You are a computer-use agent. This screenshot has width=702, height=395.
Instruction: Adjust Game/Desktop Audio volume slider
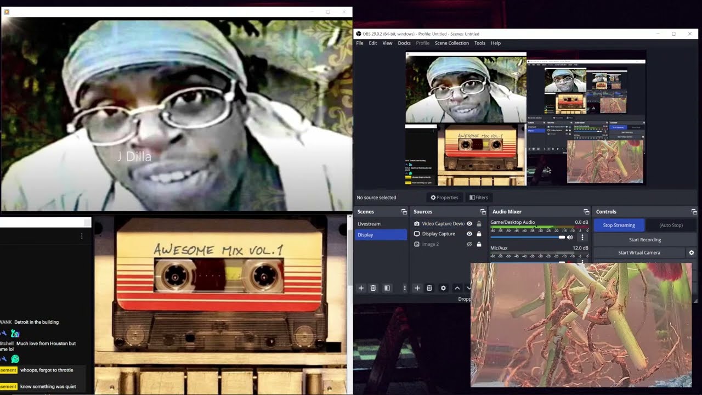[x=527, y=238]
